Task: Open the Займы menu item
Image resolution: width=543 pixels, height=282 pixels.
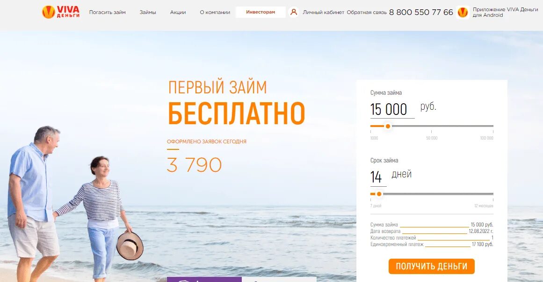Action: click(x=148, y=12)
